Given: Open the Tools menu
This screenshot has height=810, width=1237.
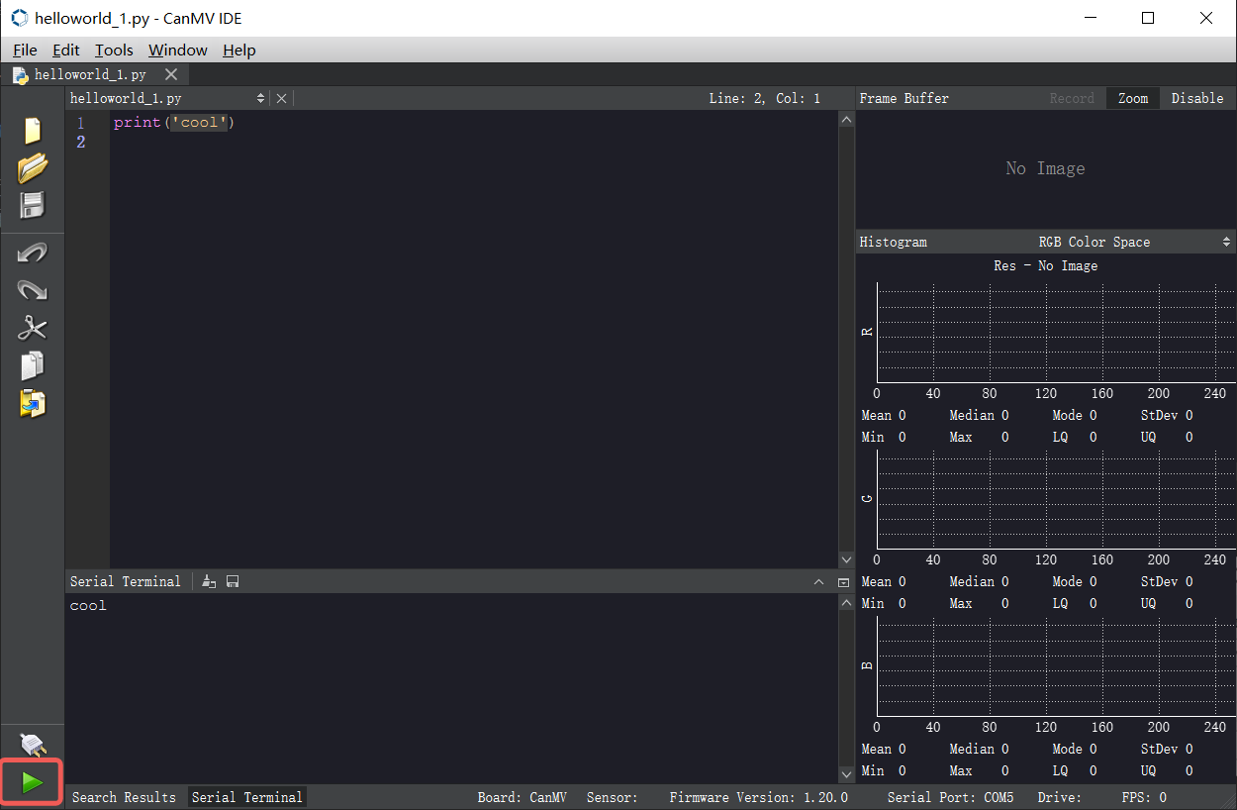Looking at the screenshot, I should [x=114, y=50].
